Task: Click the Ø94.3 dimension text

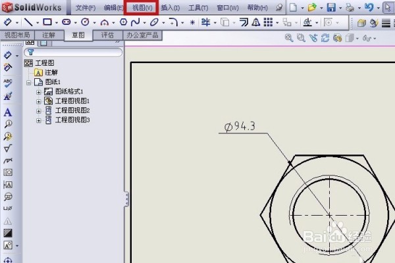Action: point(240,126)
